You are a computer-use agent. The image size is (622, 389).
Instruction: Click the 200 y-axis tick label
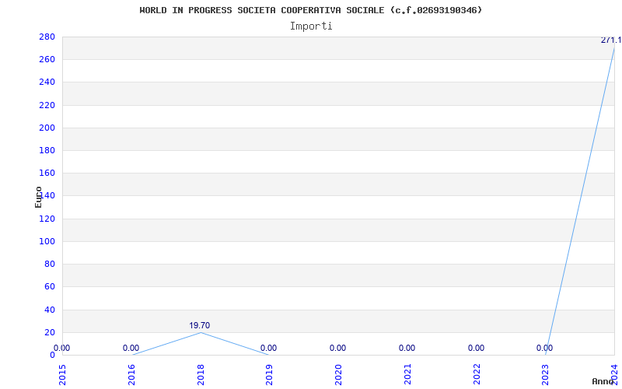(x=47, y=128)
